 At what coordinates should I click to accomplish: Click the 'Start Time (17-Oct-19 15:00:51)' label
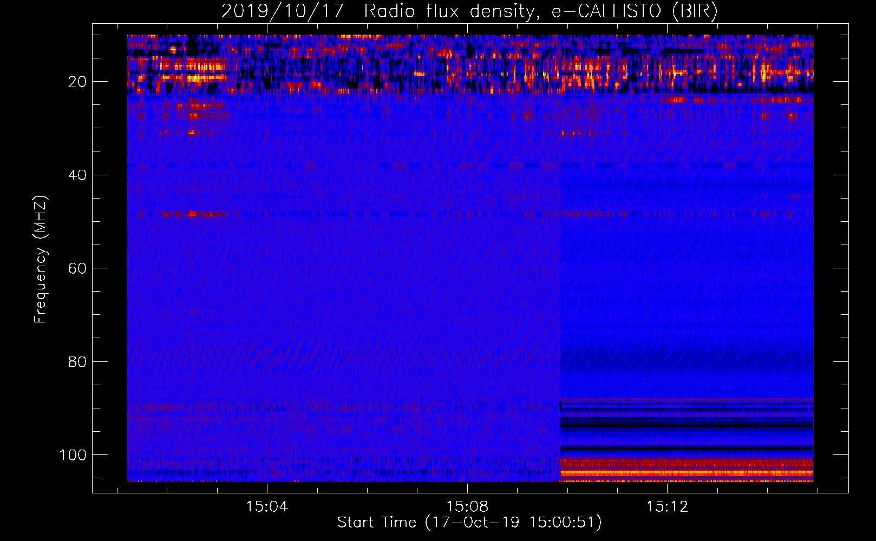469,523
